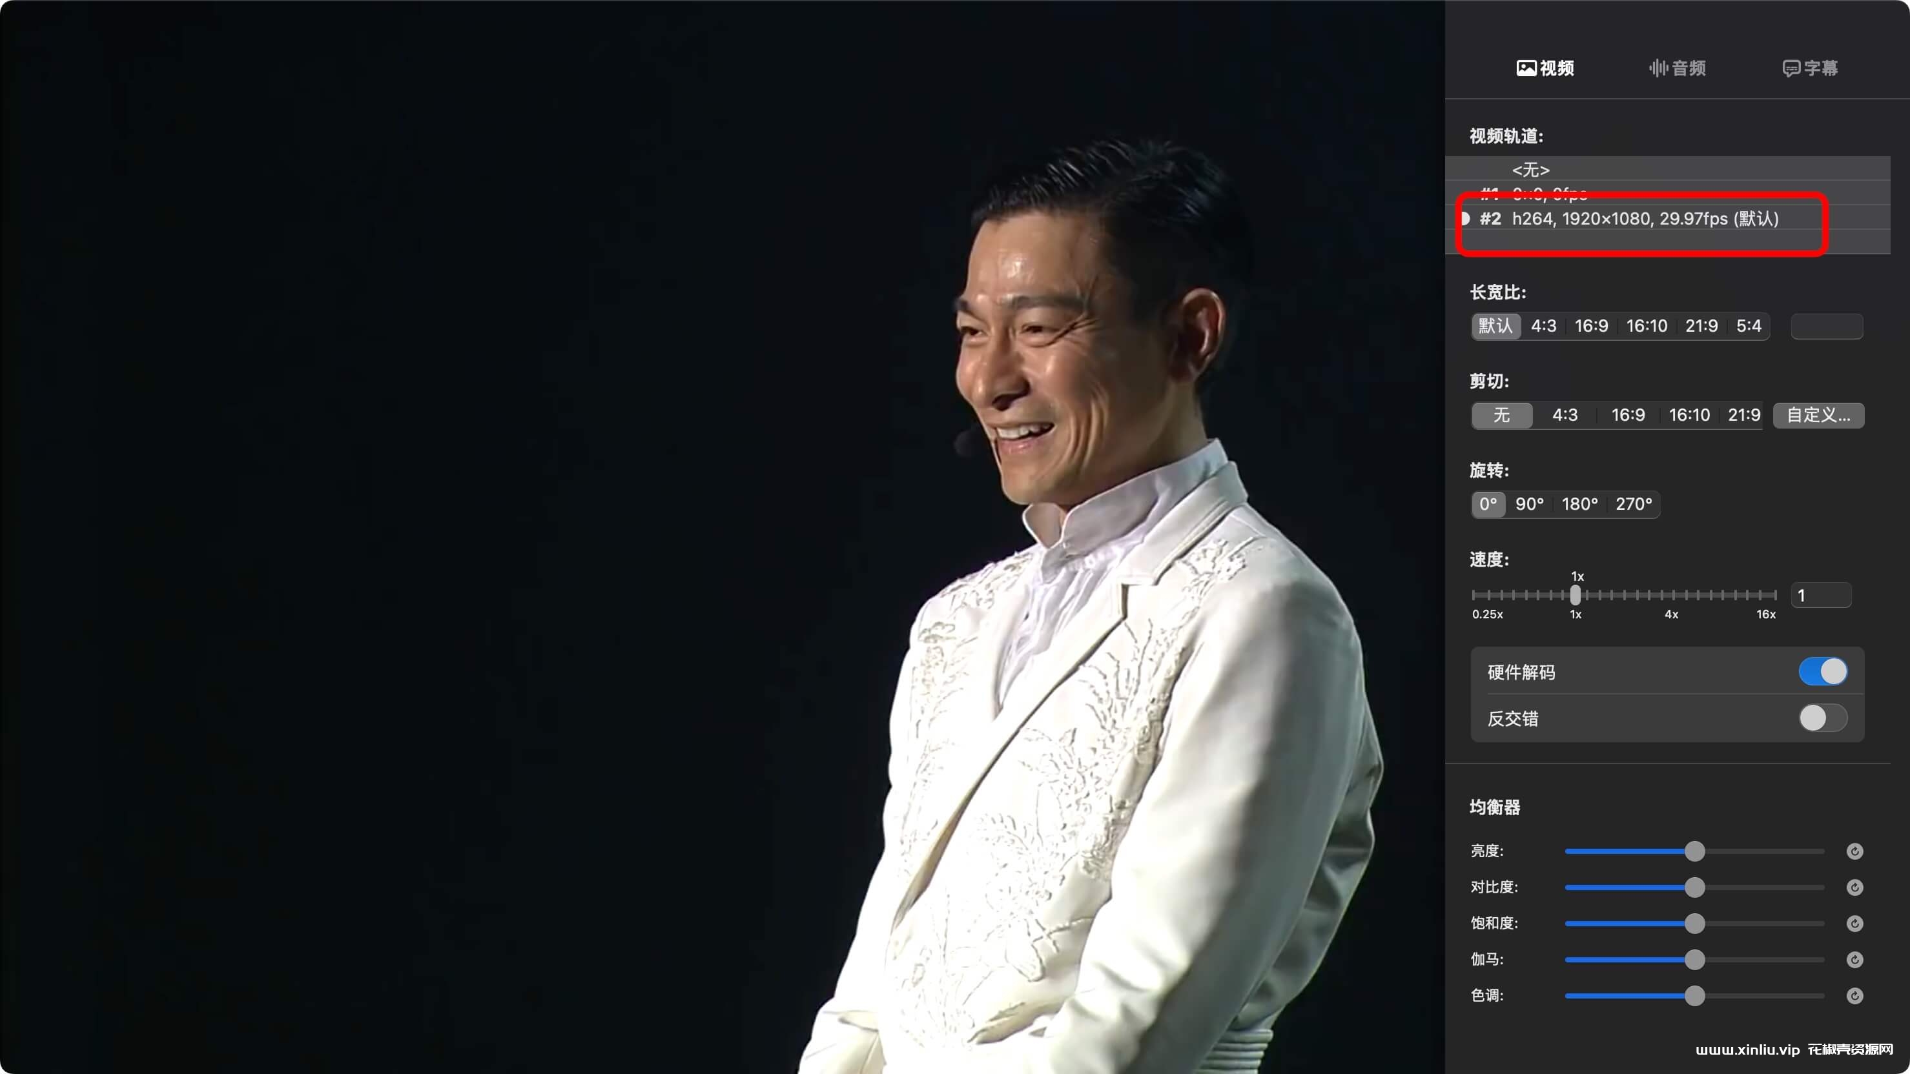Screen dimensions: 1910x1074
Task: Switch to the 音频 audio tab
Action: tap(1678, 68)
